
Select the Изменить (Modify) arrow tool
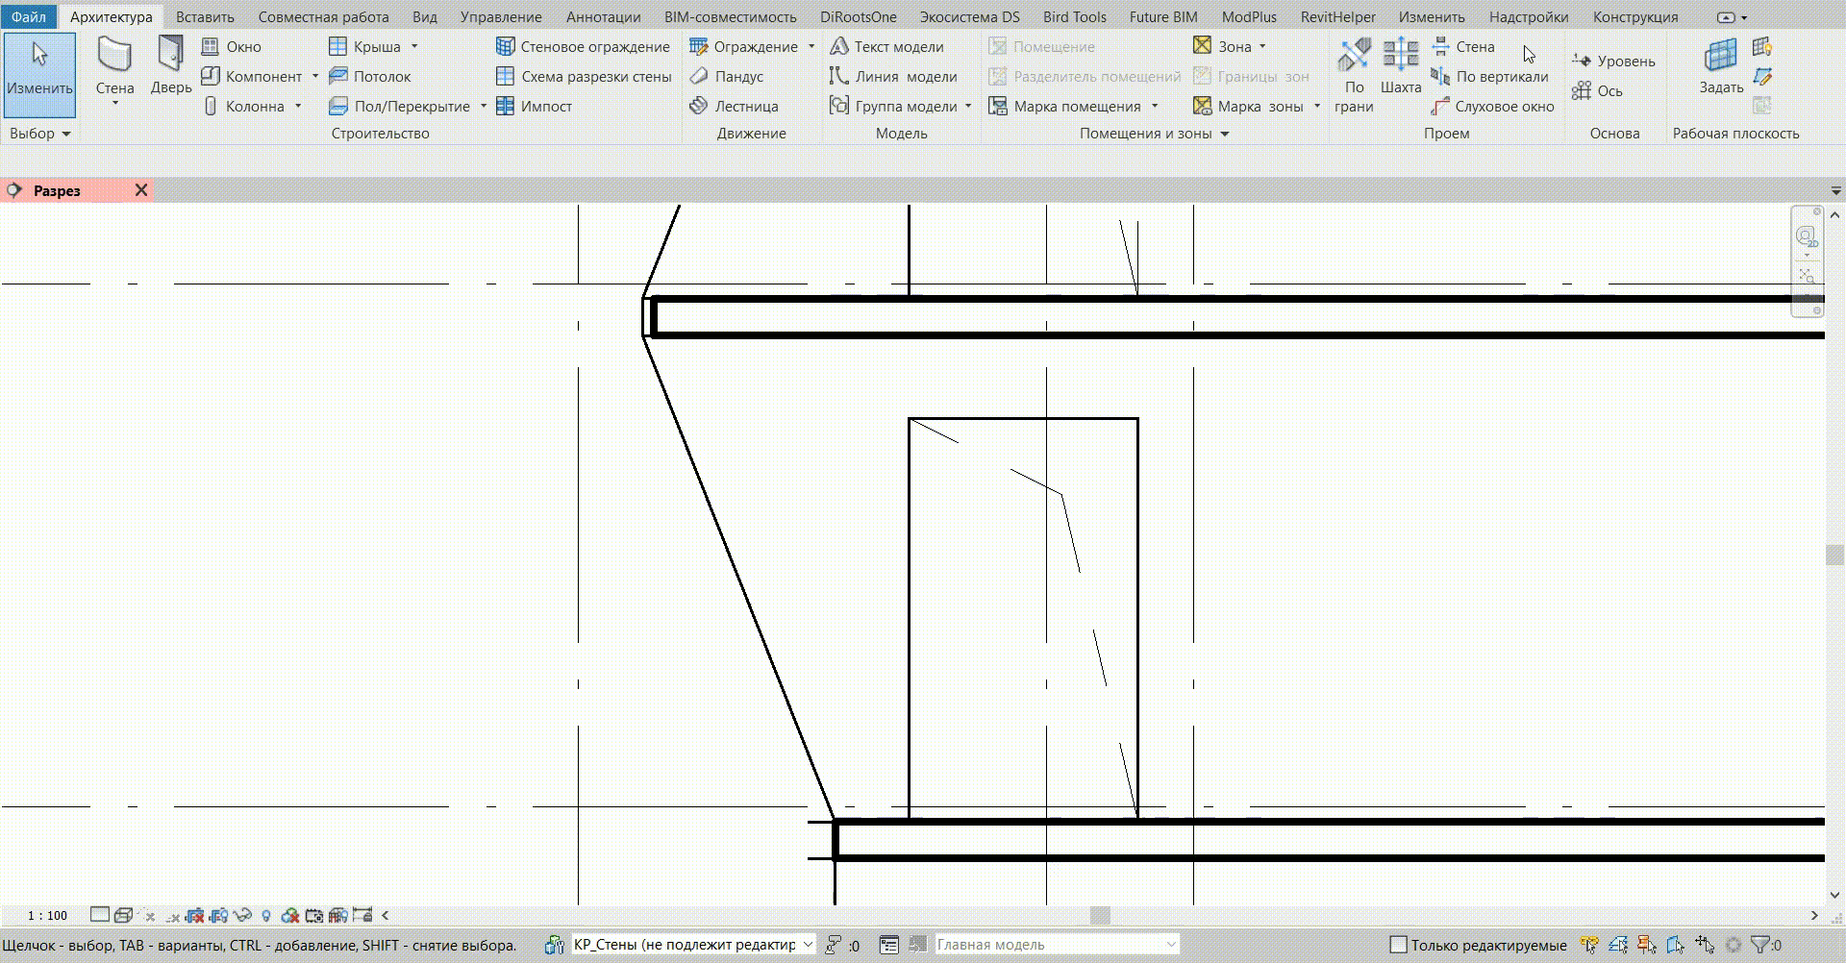pyautogui.click(x=39, y=75)
